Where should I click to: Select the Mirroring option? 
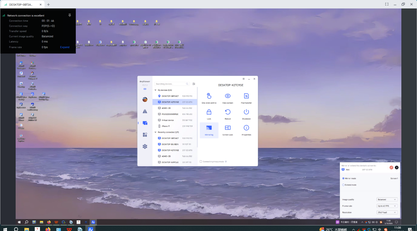pos(209,130)
